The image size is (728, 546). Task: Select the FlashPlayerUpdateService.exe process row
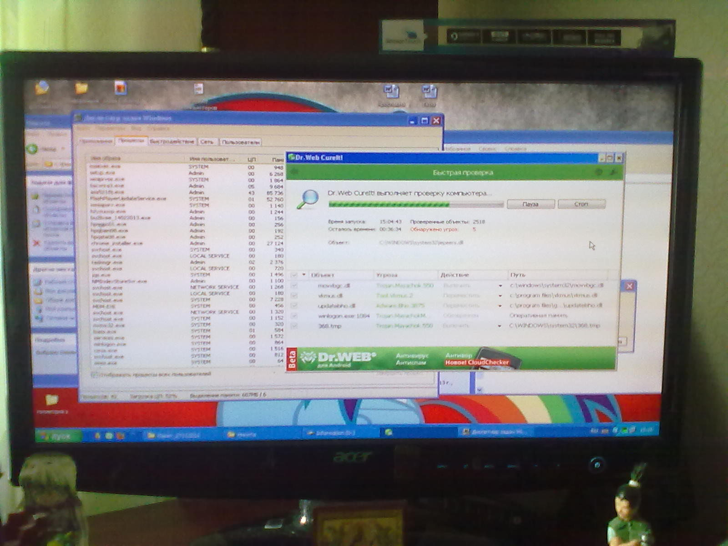coord(187,199)
